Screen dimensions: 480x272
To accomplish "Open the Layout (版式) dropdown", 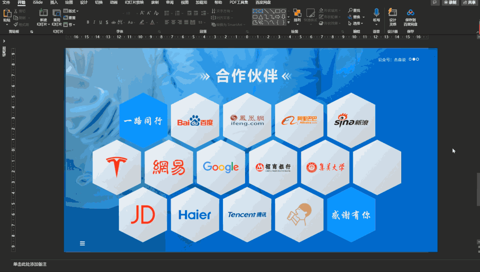I will (71, 11).
